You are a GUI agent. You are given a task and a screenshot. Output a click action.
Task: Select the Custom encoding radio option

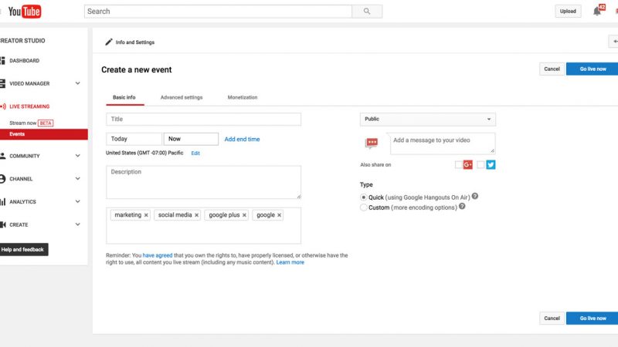click(x=364, y=207)
